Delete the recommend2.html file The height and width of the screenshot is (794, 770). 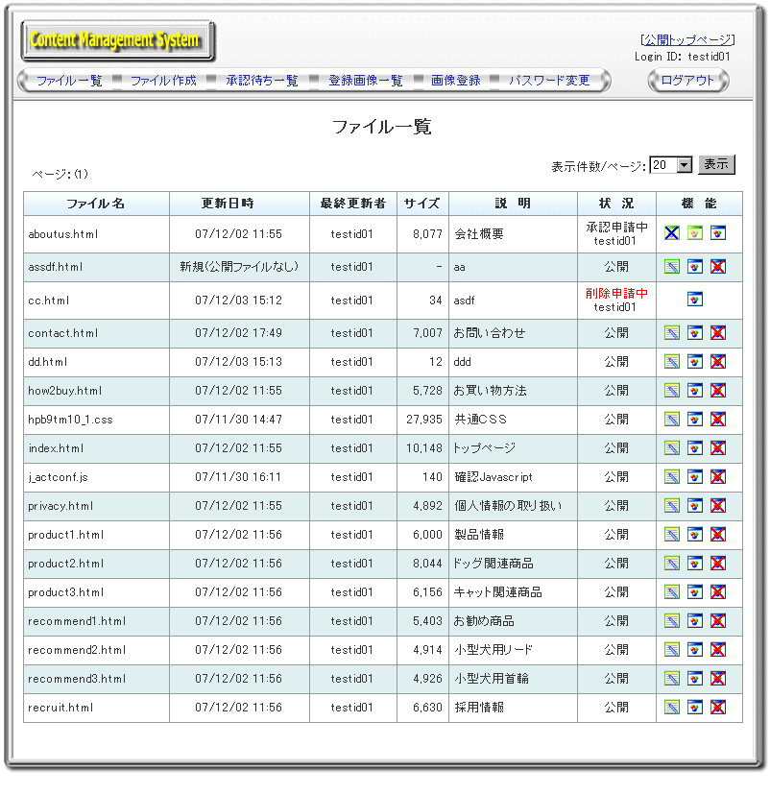(x=718, y=650)
